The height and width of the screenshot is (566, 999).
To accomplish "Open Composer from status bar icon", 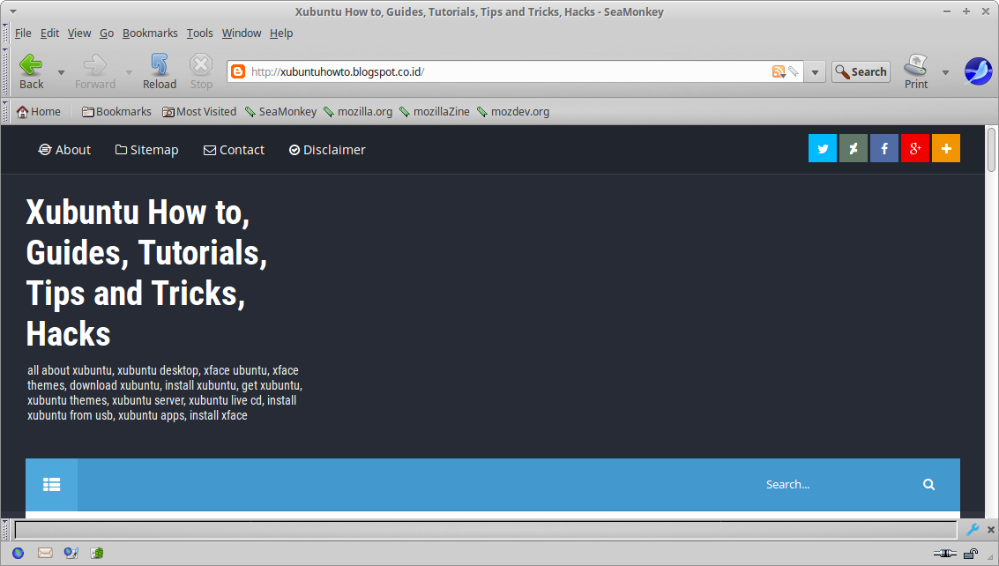I will tap(71, 553).
